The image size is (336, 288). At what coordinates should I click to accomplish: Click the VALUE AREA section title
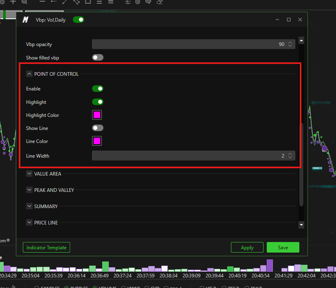click(48, 174)
